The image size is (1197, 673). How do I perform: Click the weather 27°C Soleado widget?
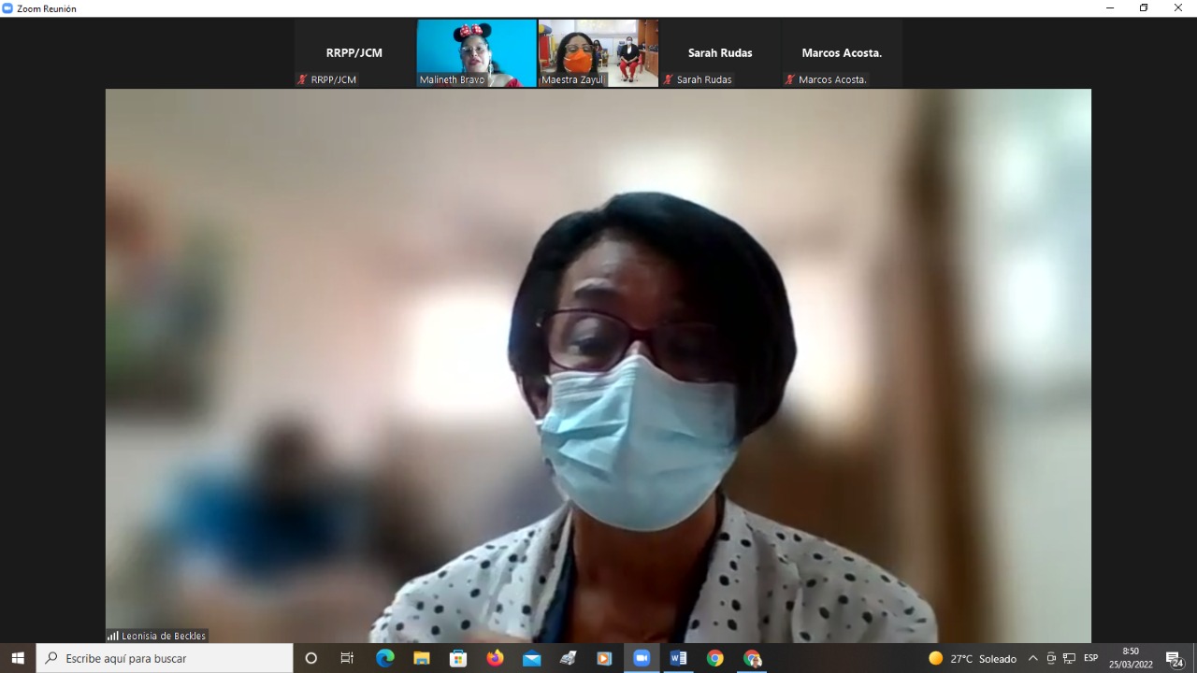973,658
